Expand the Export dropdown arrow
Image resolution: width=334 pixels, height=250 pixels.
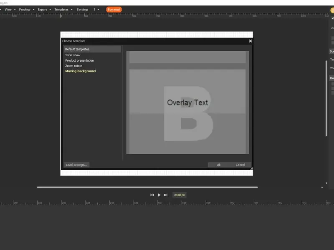tap(50, 10)
